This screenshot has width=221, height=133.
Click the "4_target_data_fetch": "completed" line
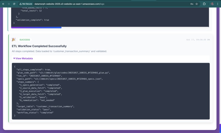[41, 94]
